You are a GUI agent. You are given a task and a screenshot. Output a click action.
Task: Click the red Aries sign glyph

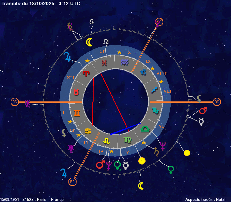(86, 73)
